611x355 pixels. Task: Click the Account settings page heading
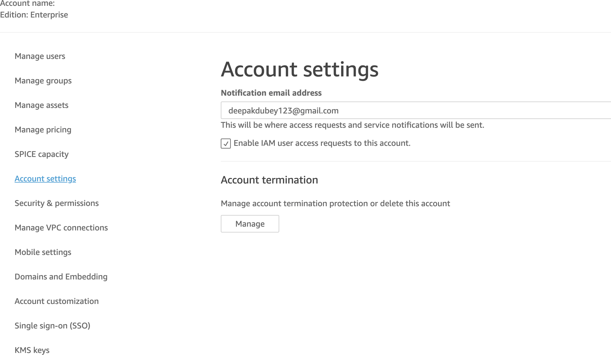[299, 69]
